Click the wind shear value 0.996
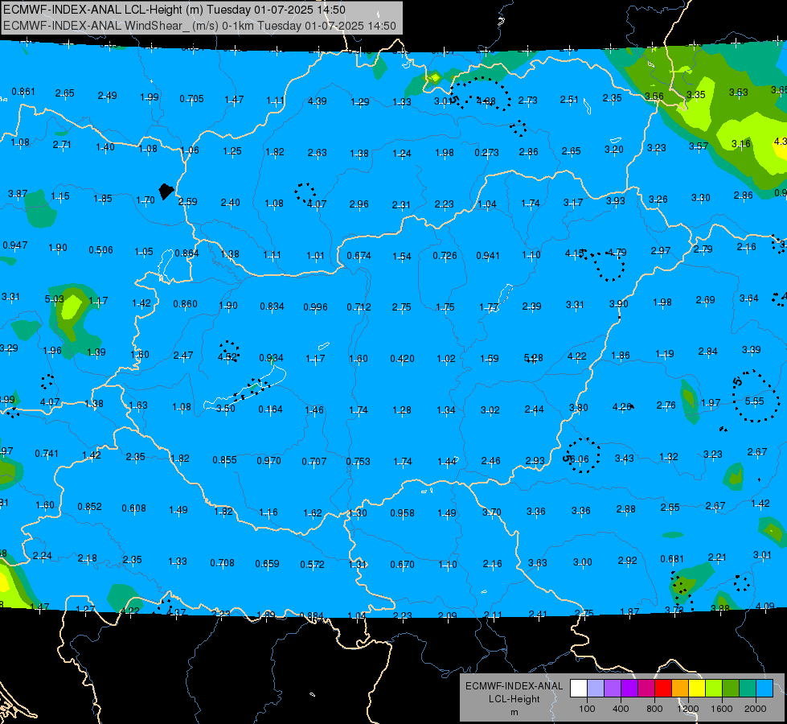 (x=315, y=307)
